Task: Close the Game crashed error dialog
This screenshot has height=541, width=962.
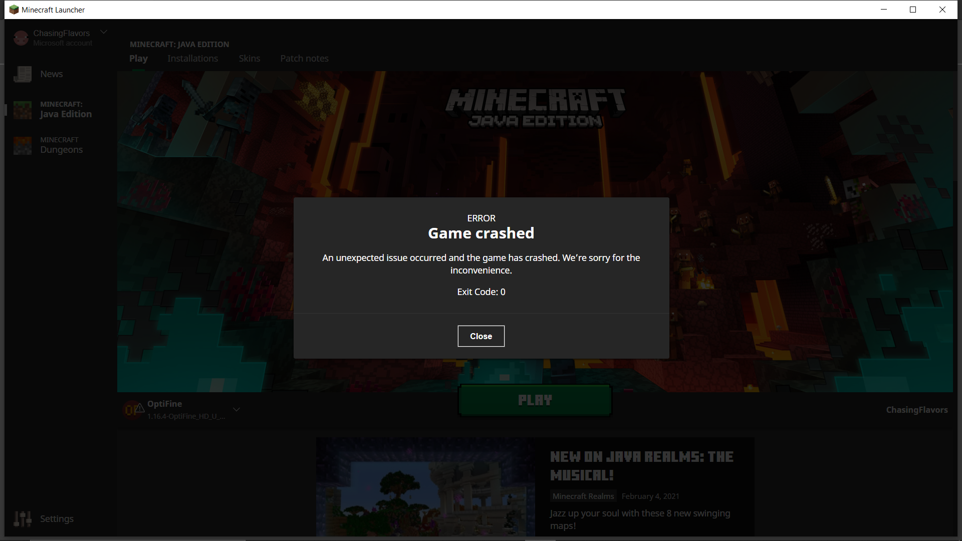Action: click(480, 336)
